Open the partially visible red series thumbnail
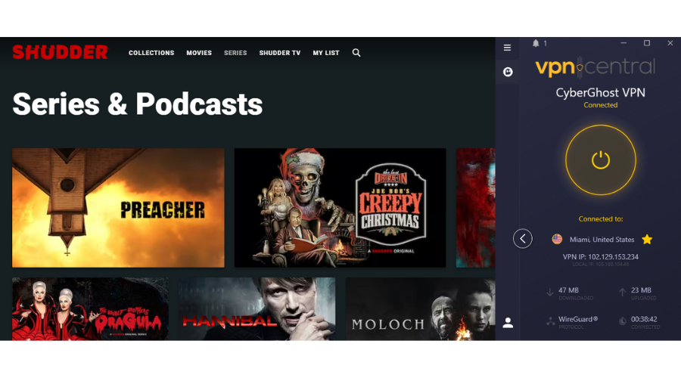The image size is (681, 378). coord(476,208)
